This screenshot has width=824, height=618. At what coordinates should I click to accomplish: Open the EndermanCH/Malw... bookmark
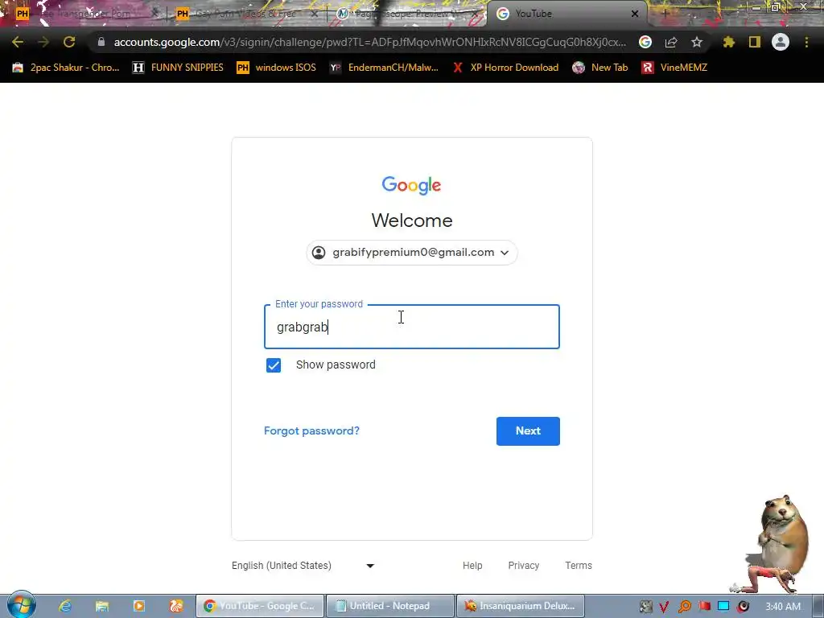[384, 68]
